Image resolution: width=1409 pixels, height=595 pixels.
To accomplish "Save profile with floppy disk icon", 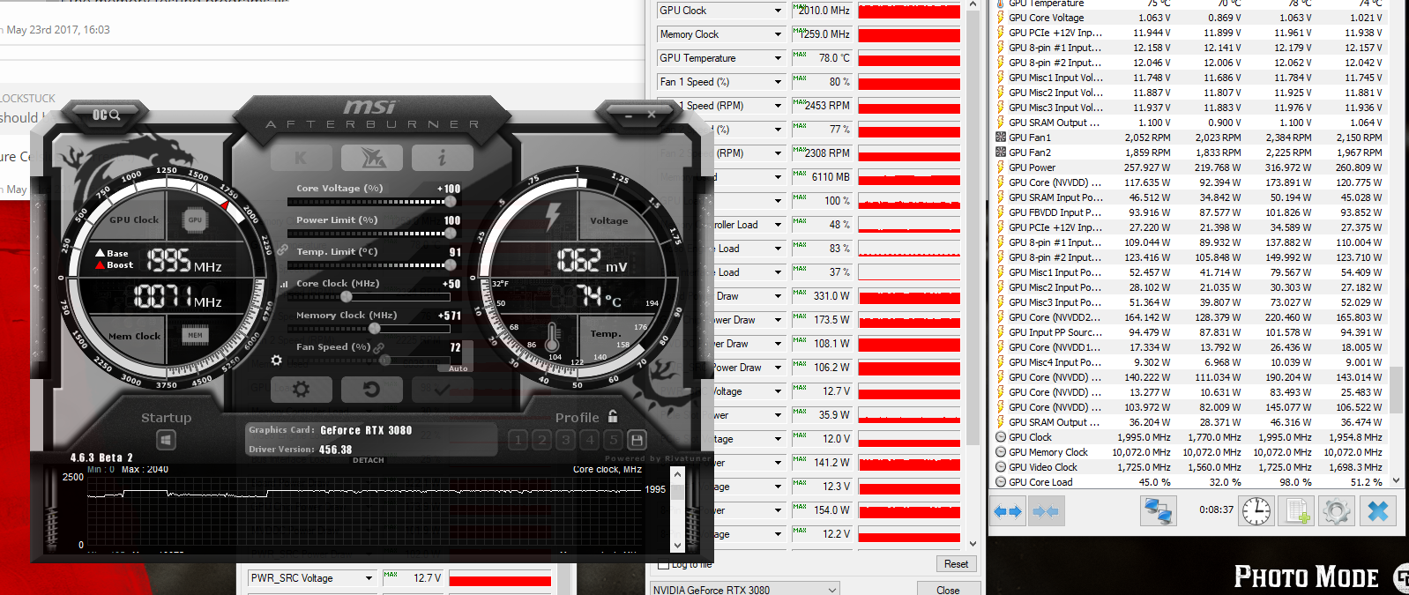I will [637, 439].
